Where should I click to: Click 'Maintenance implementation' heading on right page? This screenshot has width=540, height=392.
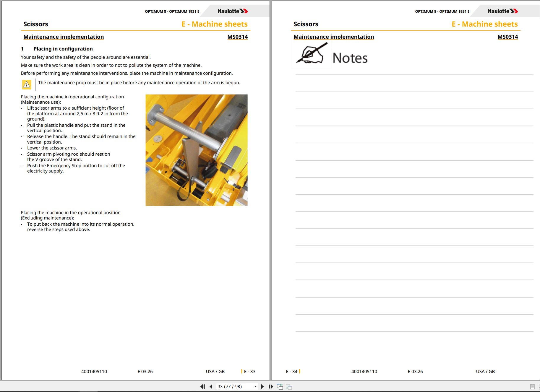point(334,37)
